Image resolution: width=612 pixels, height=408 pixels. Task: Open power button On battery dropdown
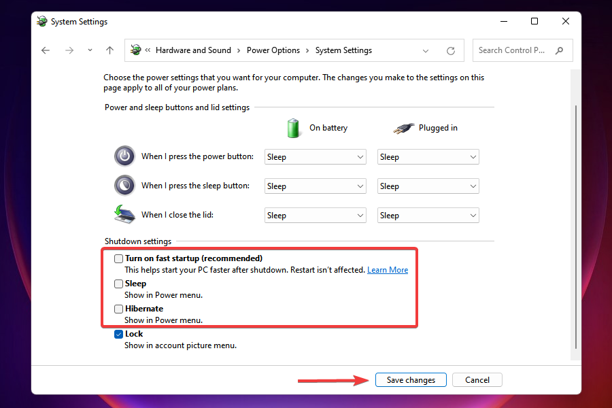[x=316, y=157]
